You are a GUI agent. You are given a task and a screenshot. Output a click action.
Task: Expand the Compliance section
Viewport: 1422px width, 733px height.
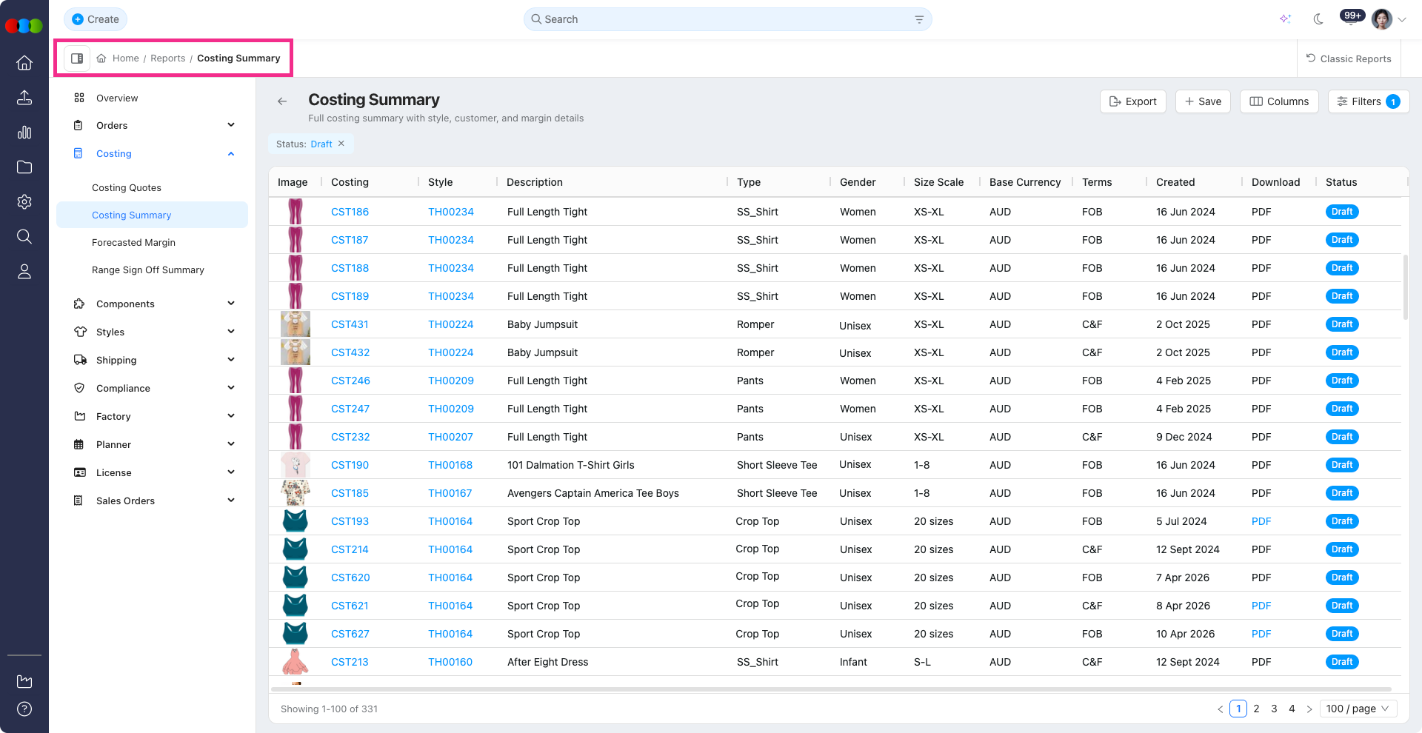(x=153, y=388)
